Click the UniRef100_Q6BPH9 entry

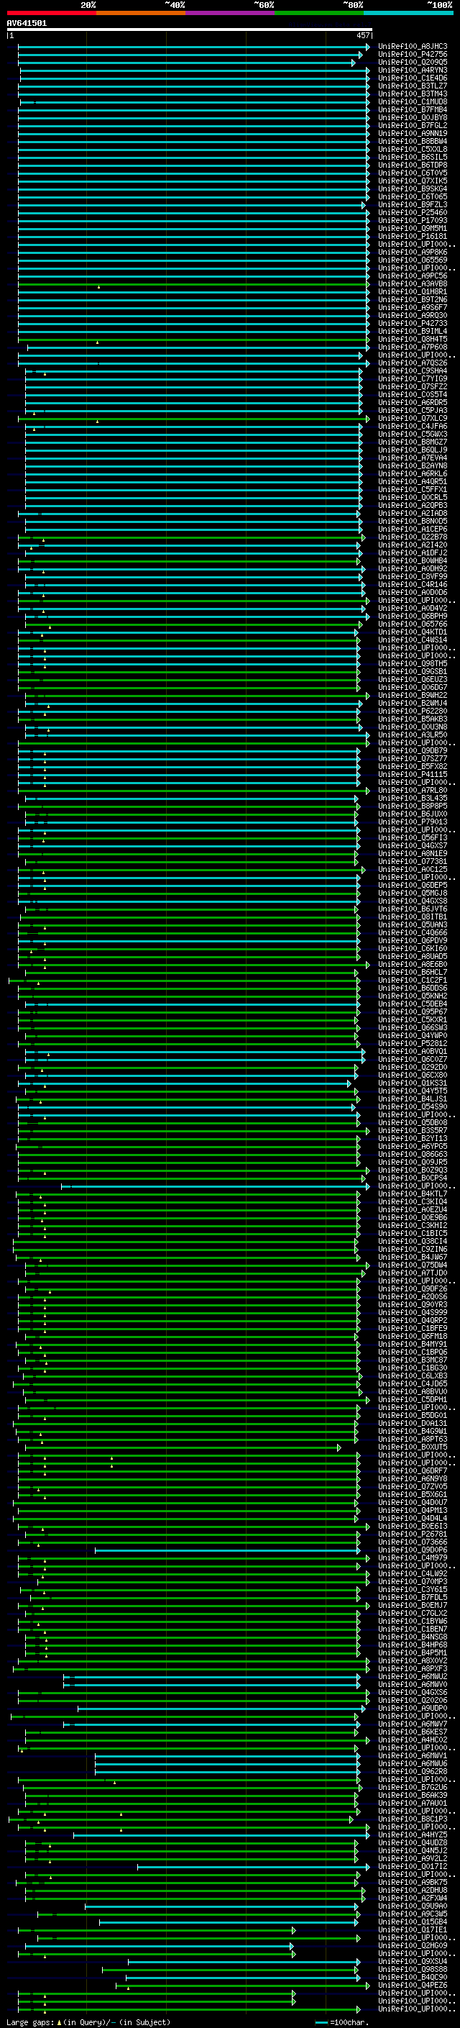pos(413,617)
